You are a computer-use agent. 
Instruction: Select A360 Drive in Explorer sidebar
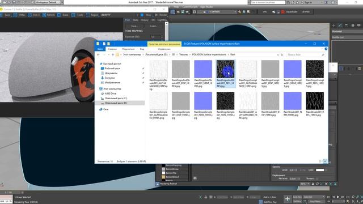tap(110, 93)
